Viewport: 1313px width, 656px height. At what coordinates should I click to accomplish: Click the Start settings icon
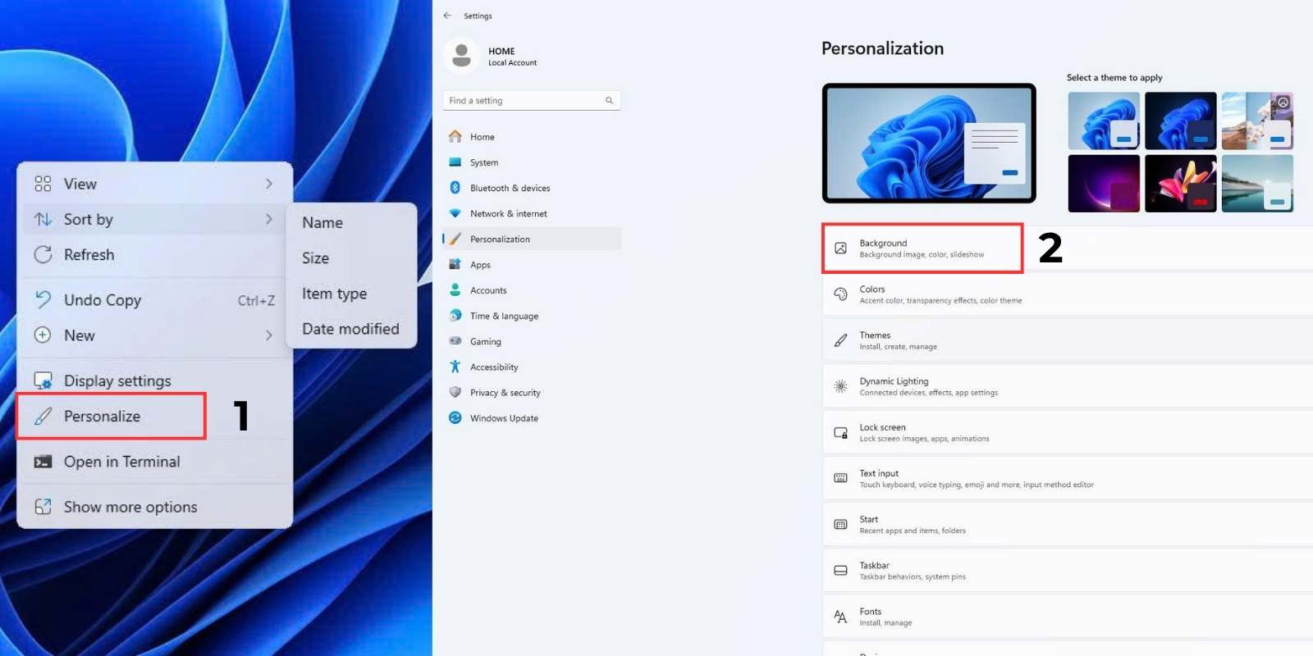(x=840, y=524)
